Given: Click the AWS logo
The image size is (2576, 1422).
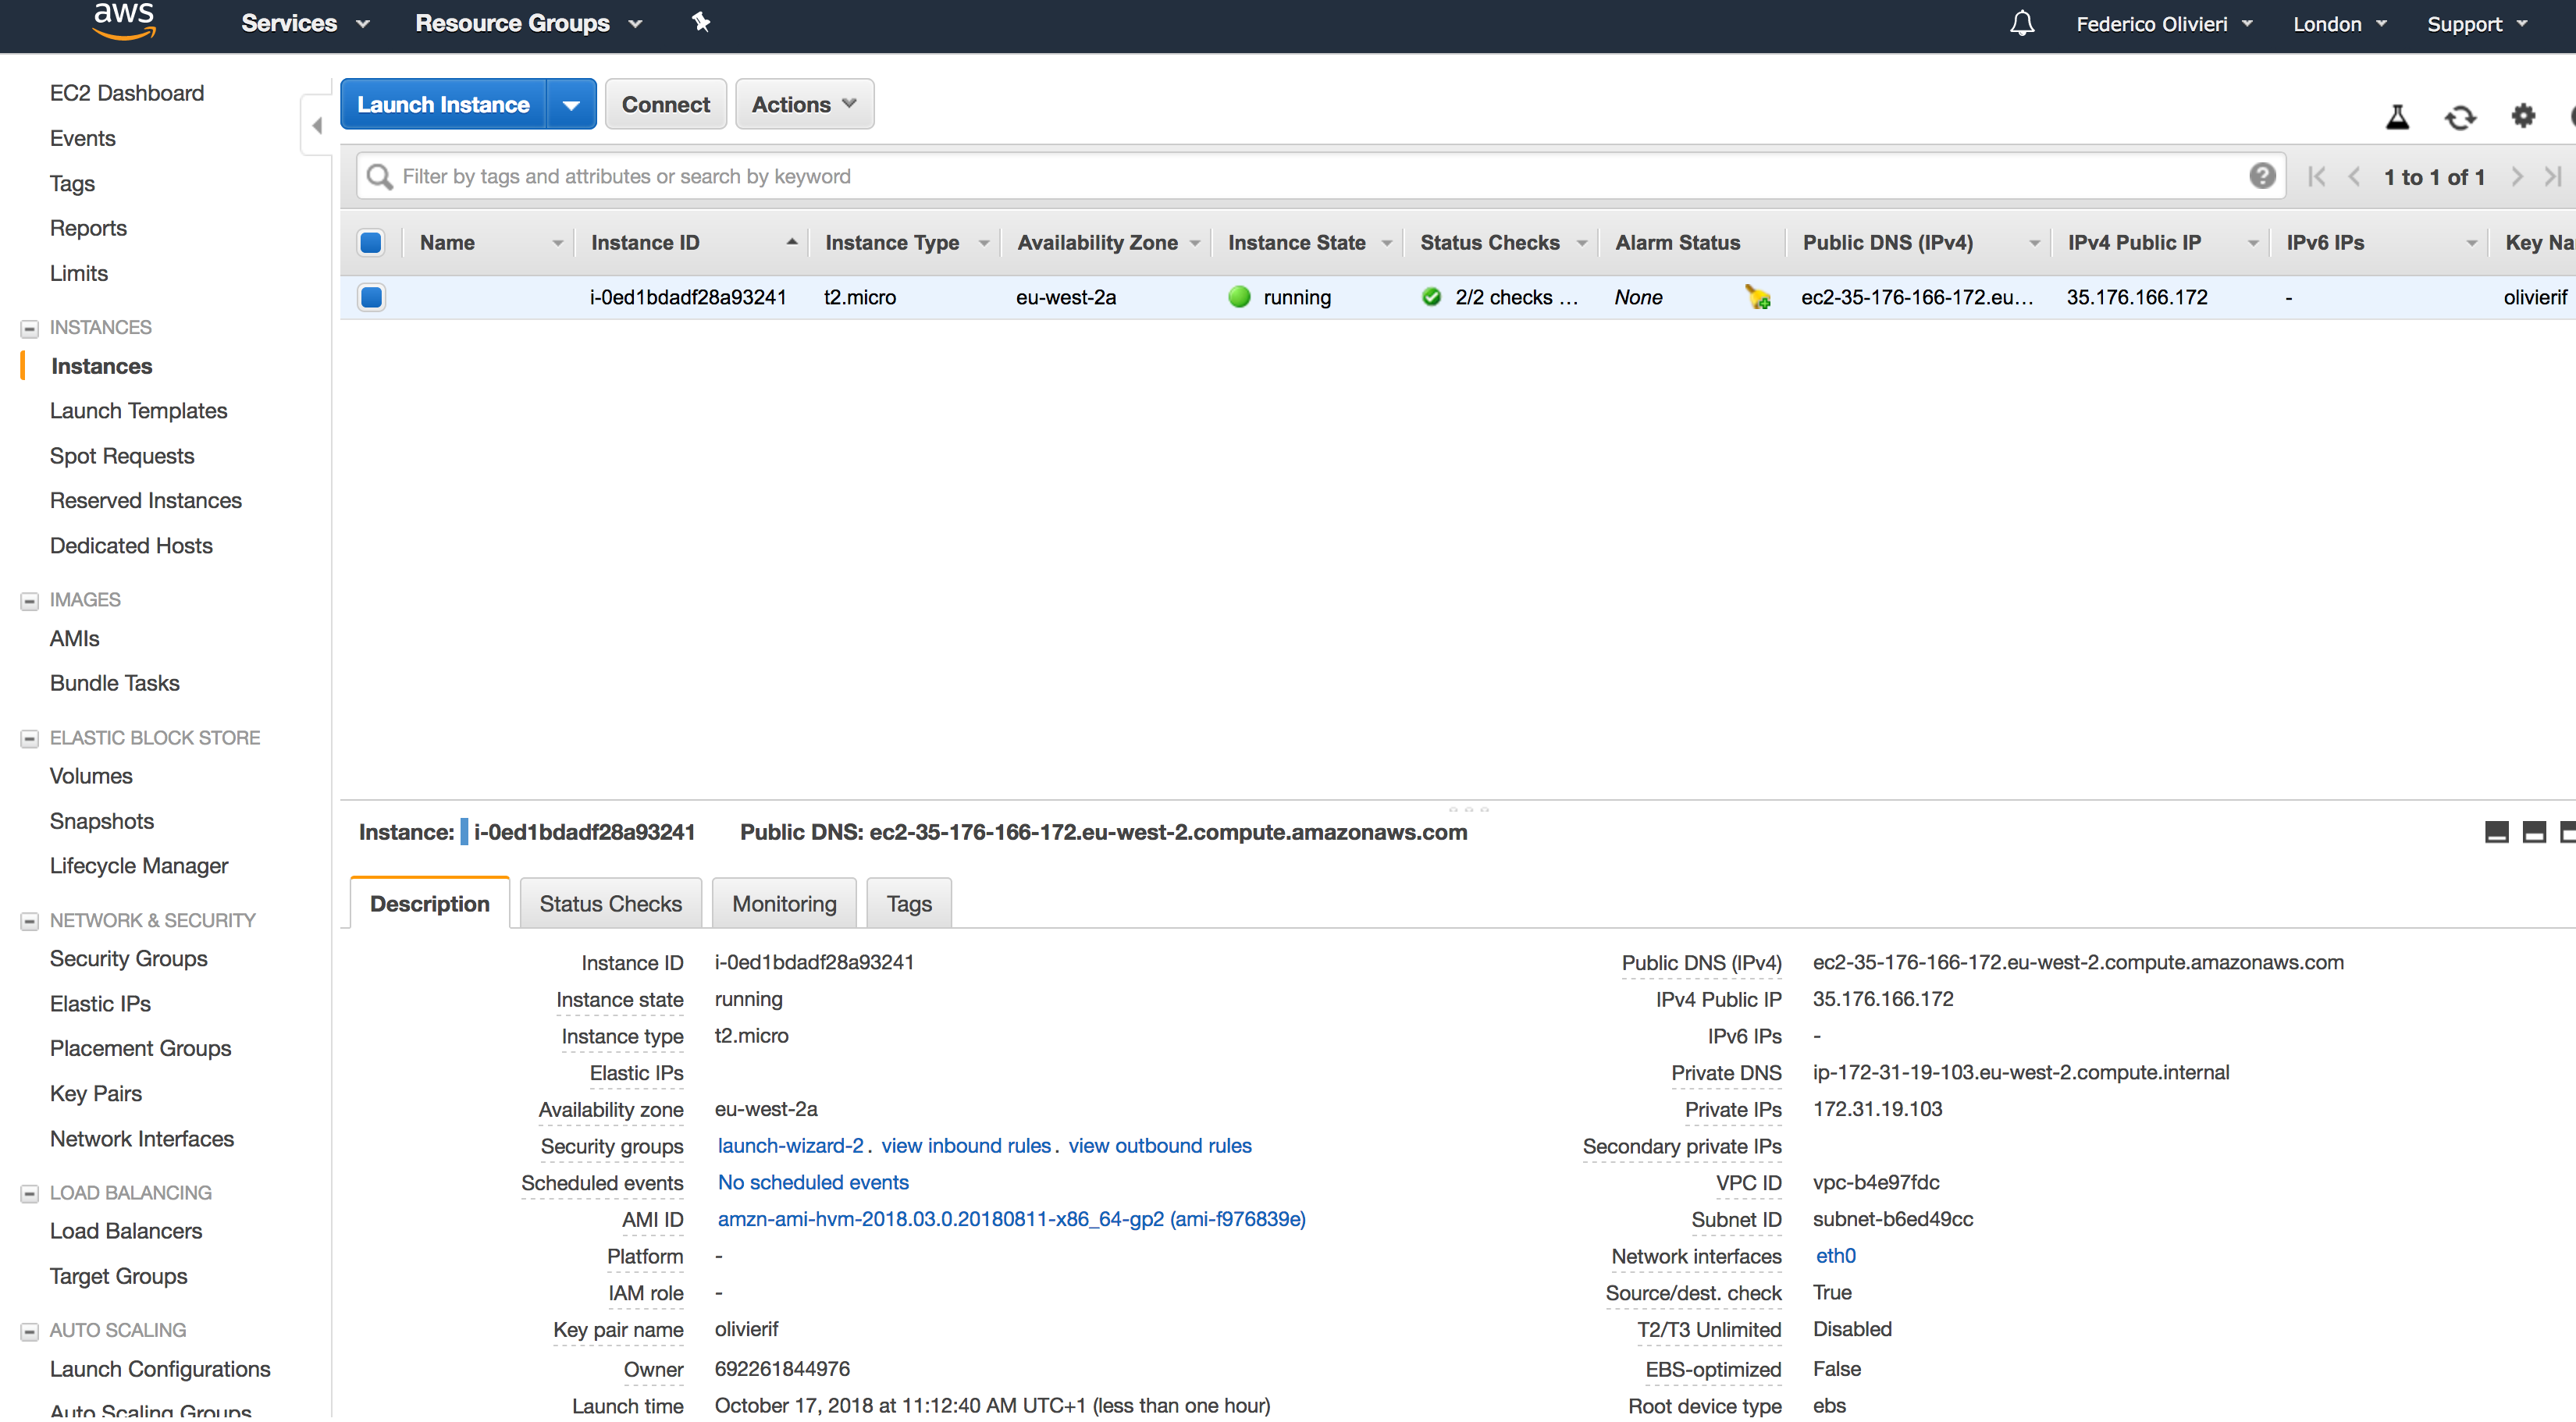Looking at the screenshot, I should point(124,22).
